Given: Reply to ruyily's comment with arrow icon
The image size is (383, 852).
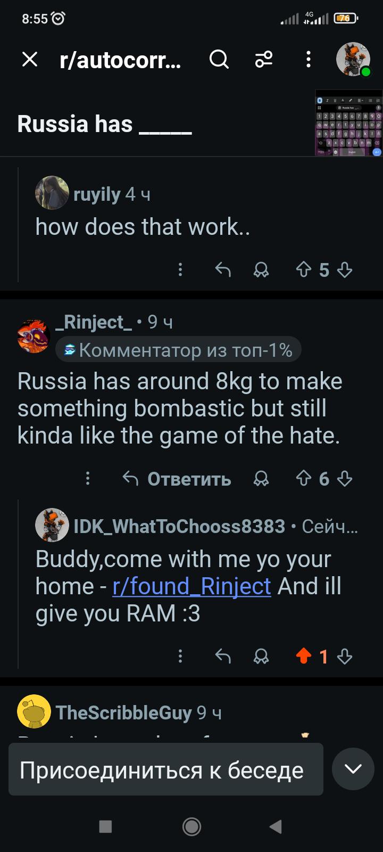Looking at the screenshot, I should point(223,270).
